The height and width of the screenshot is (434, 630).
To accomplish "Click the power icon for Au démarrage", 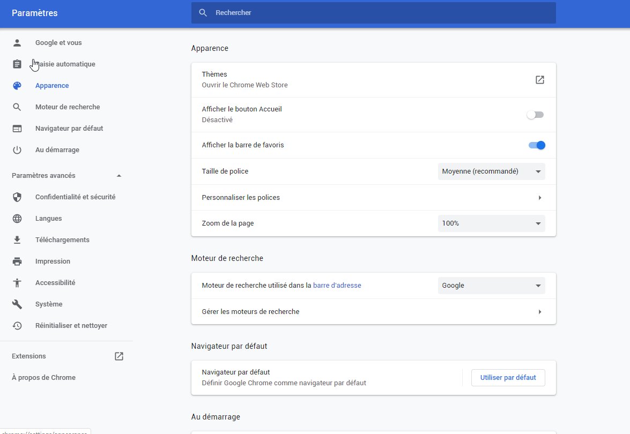I will tap(17, 150).
